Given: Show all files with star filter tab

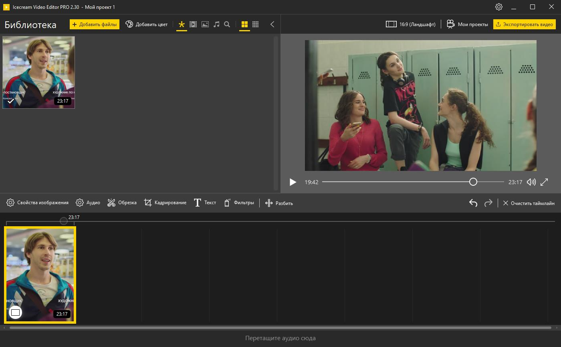Looking at the screenshot, I should click(182, 24).
